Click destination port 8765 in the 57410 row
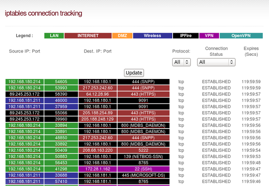The width and height of the screenshot is (269, 186). [144, 181]
